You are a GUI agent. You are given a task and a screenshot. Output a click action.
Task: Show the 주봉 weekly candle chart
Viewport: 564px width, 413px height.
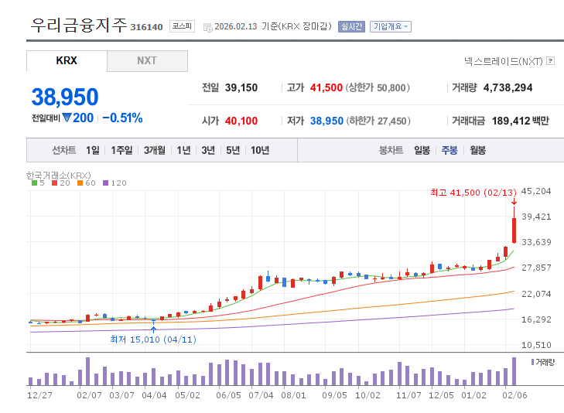click(x=449, y=150)
